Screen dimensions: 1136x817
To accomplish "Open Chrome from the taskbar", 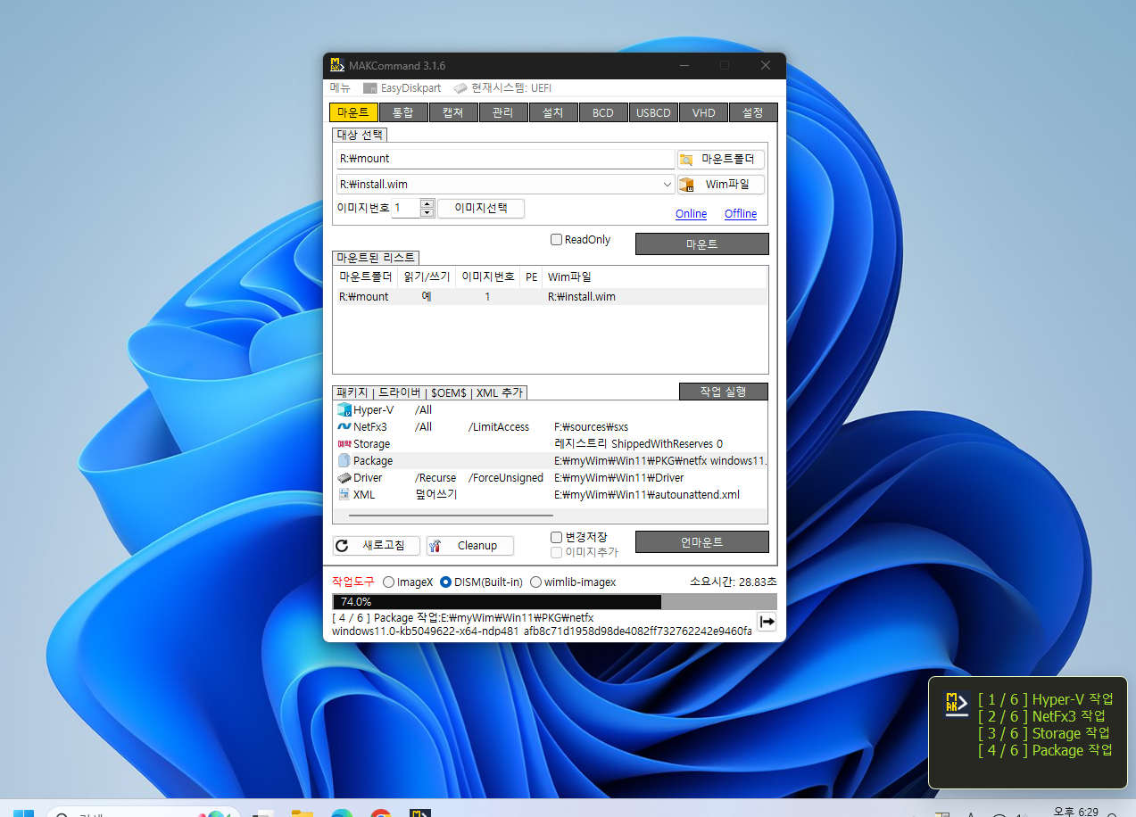I will click(x=381, y=813).
